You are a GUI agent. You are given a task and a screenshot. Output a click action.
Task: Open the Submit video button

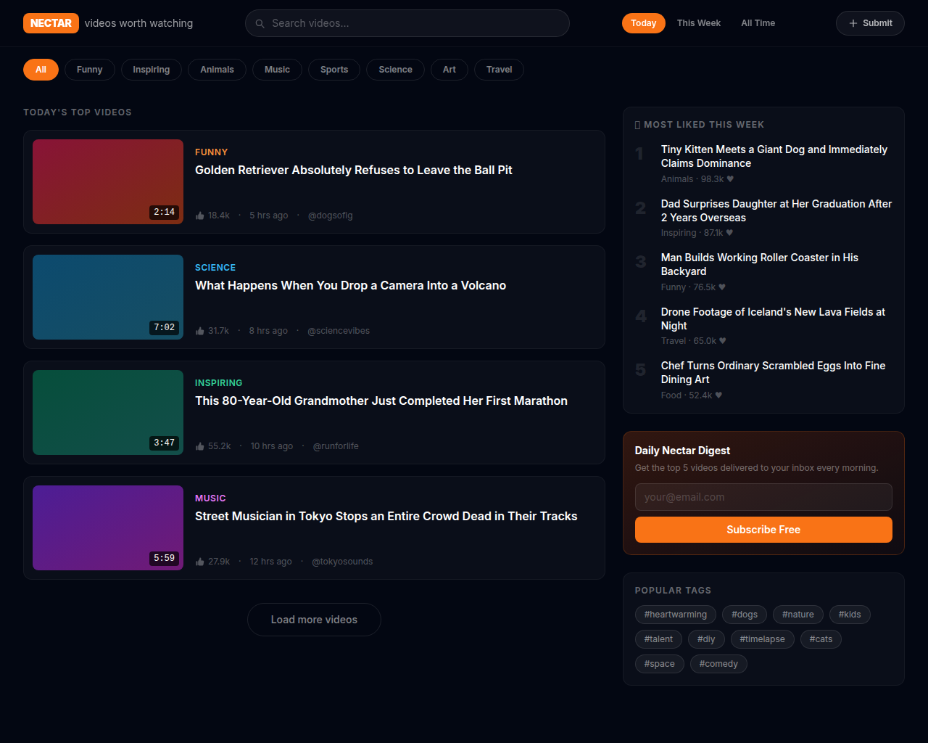point(870,23)
